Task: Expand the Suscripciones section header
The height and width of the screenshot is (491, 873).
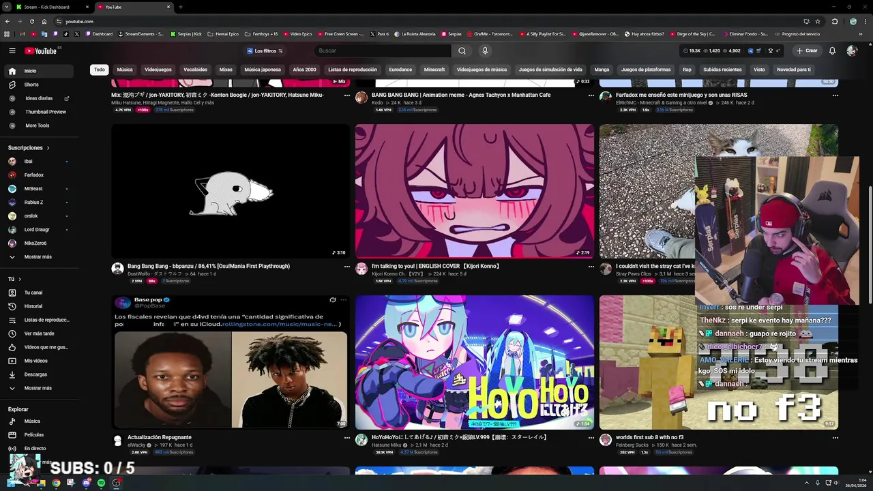Action: point(29,148)
